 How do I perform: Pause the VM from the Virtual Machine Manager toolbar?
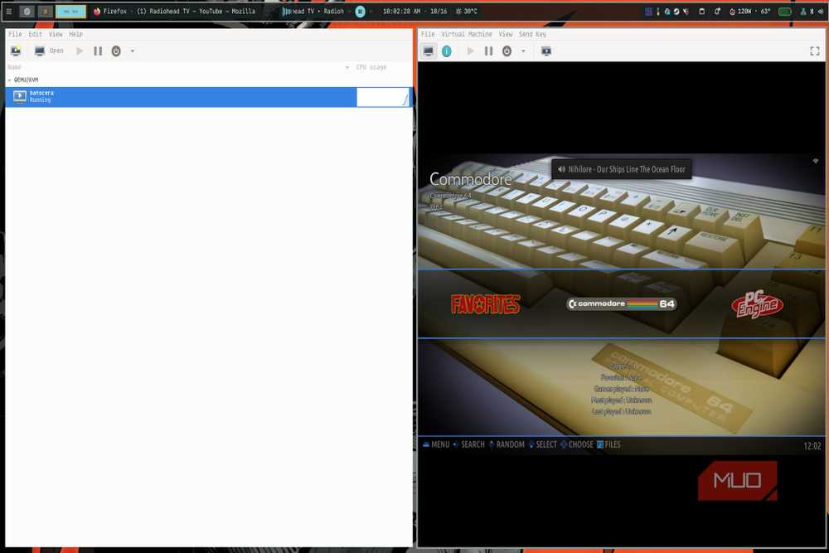[98, 51]
